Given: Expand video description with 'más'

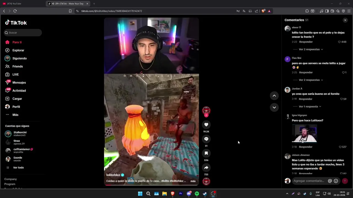Looking at the screenshot, I should click(193, 181).
